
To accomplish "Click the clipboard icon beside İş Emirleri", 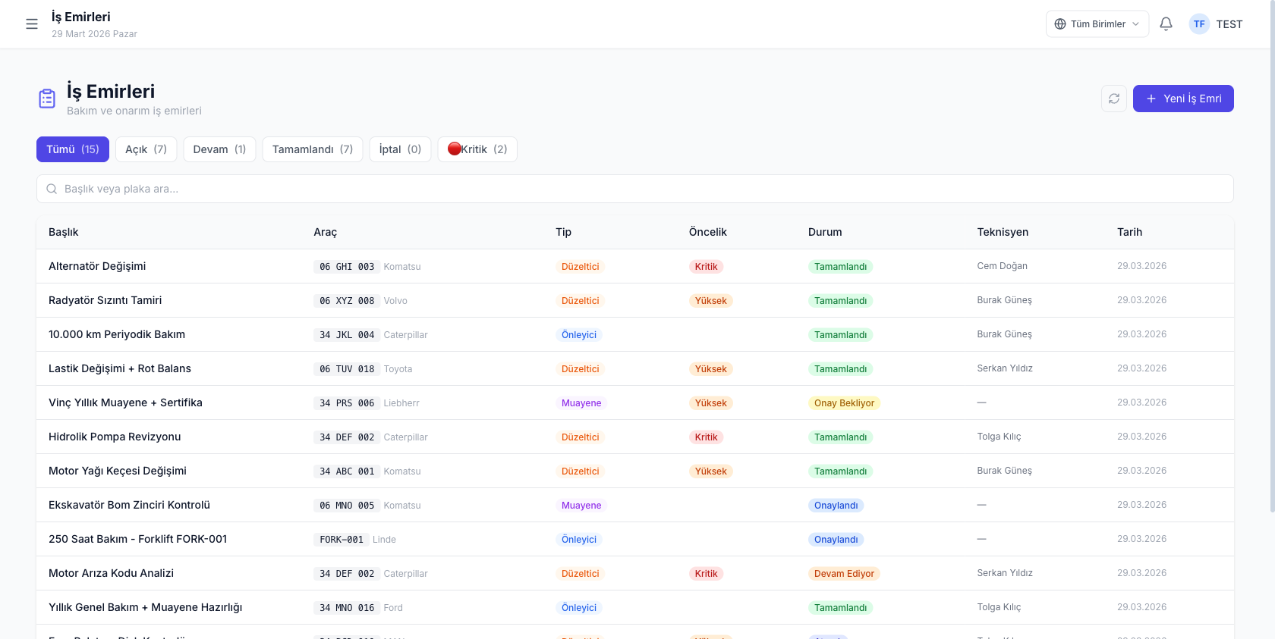I will pyautogui.click(x=47, y=99).
